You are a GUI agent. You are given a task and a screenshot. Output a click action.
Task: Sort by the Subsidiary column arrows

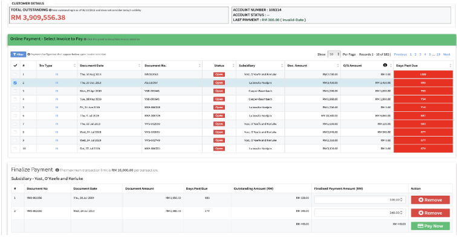[x=282, y=66]
